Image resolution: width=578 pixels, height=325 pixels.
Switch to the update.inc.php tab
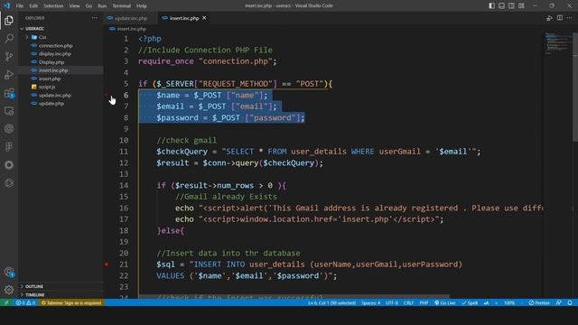130,18
